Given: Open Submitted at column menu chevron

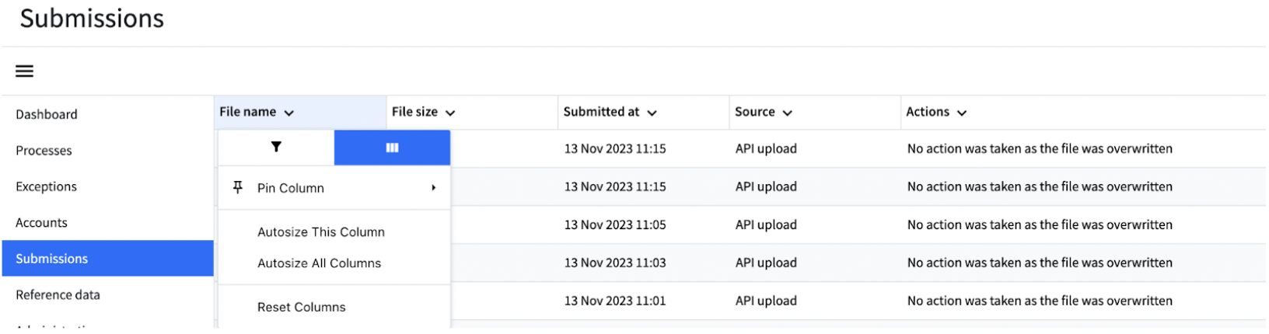Looking at the screenshot, I should pos(652,113).
